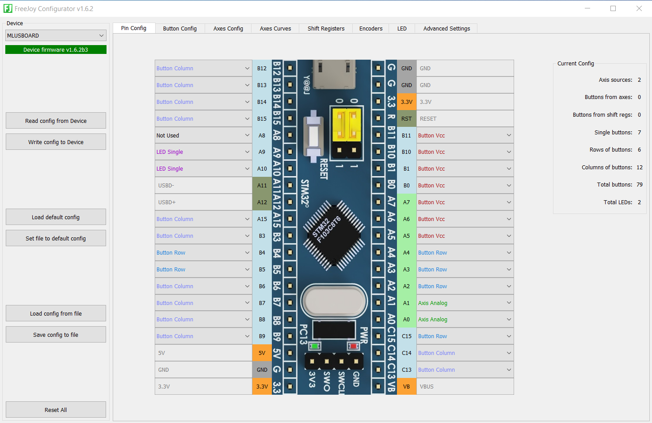Save the config to a file

[x=55, y=334]
